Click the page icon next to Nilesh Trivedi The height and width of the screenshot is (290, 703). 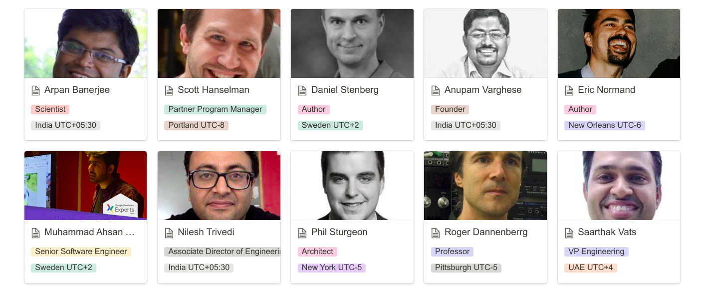(169, 233)
